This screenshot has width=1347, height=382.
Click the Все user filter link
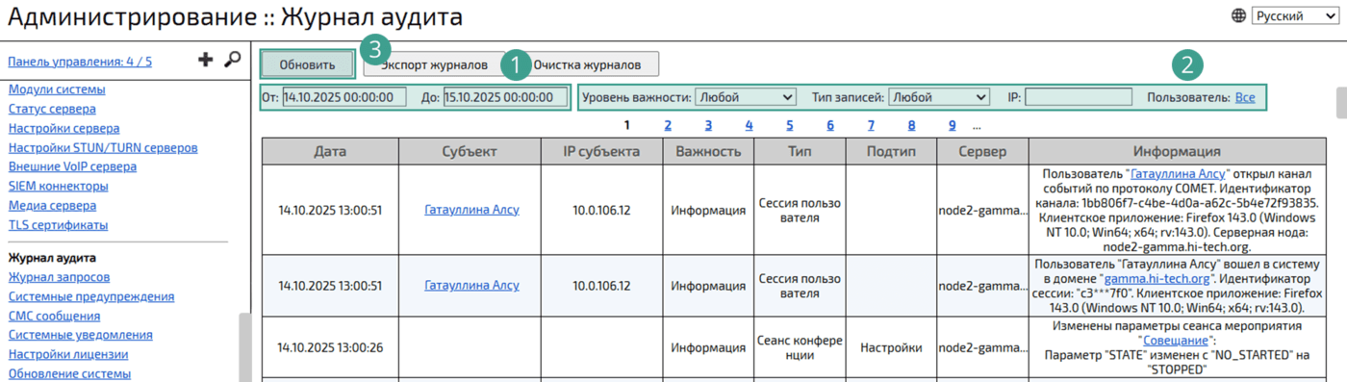(1245, 97)
